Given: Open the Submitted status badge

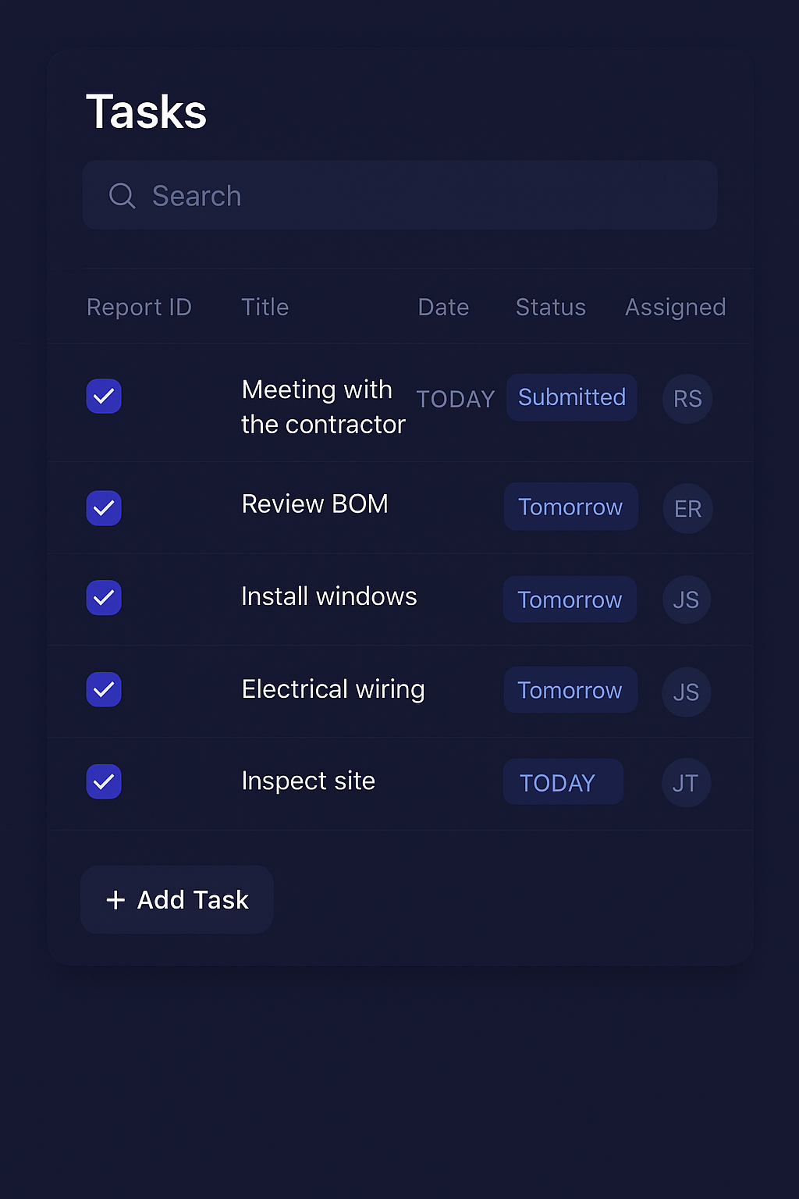Looking at the screenshot, I should pyautogui.click(x=571, y=397).
